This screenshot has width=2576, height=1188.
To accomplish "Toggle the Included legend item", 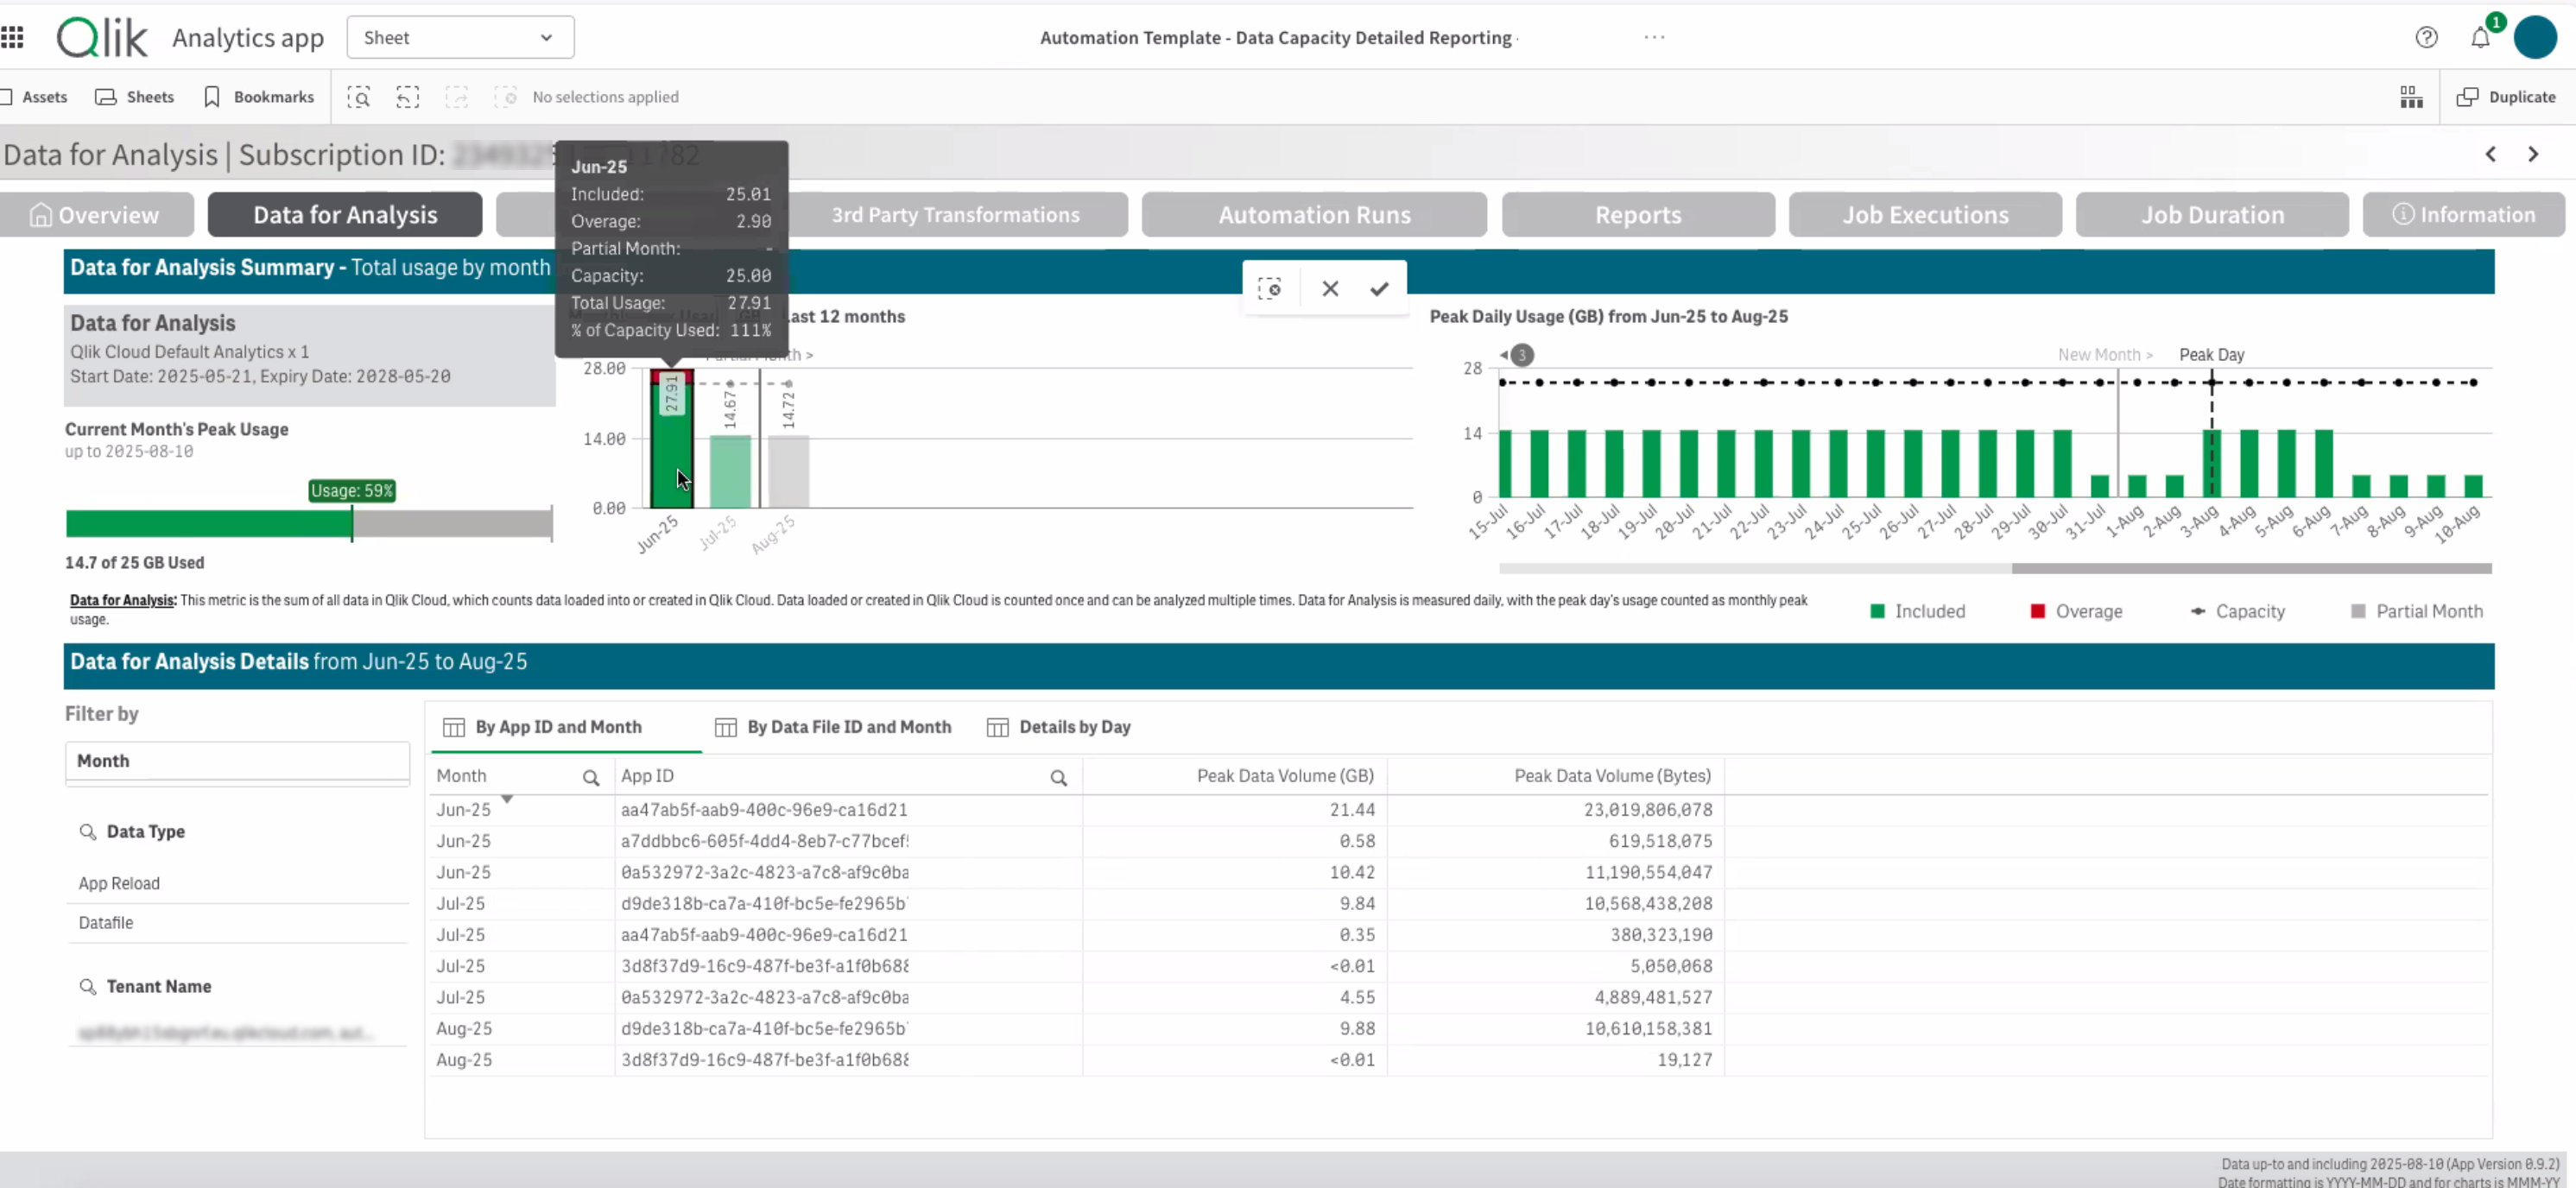I will (x=1918, y=611).
